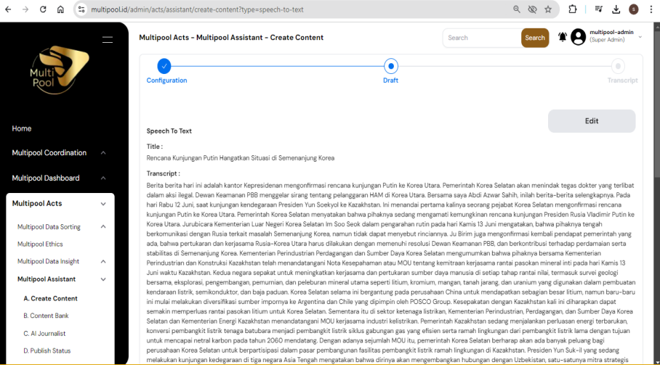Open Multipool Ethics submenu item
660x365 pixels.
coord(40,244)
